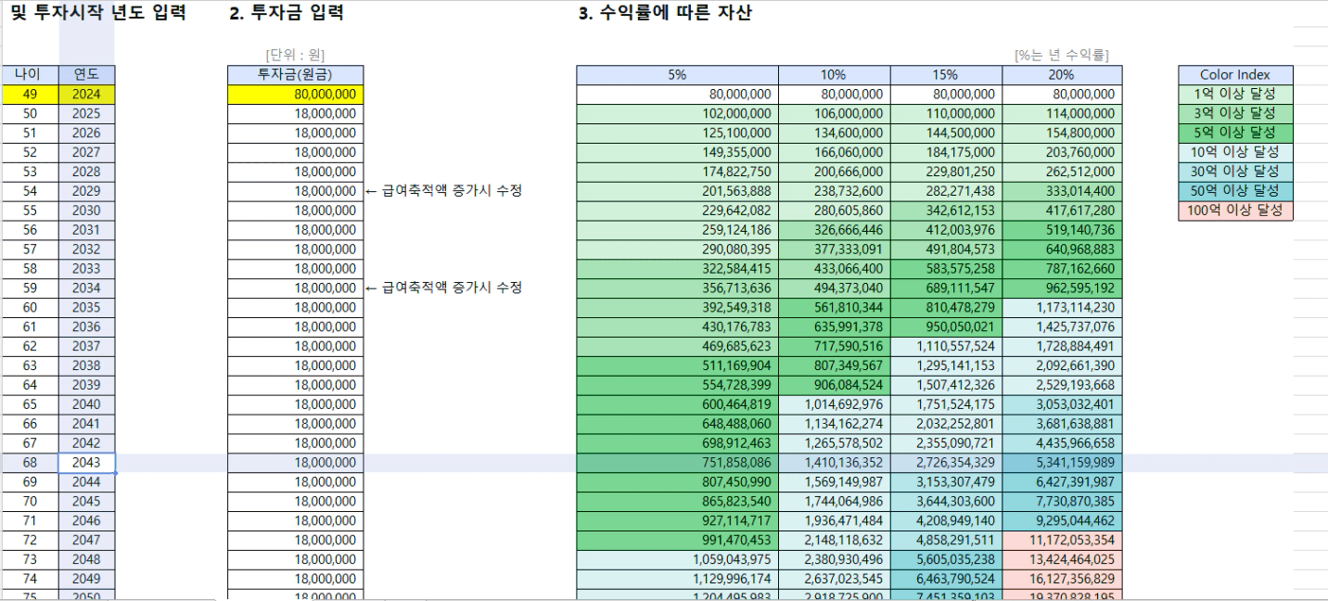1328x601 pixels.
Task: Select the 나이 column header
Action: click(x=30, y=74)
